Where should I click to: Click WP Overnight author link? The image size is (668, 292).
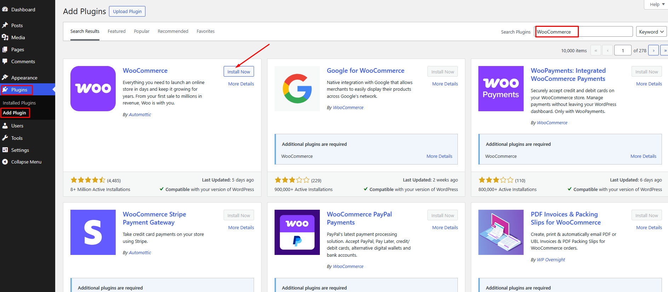click(551, 260)
